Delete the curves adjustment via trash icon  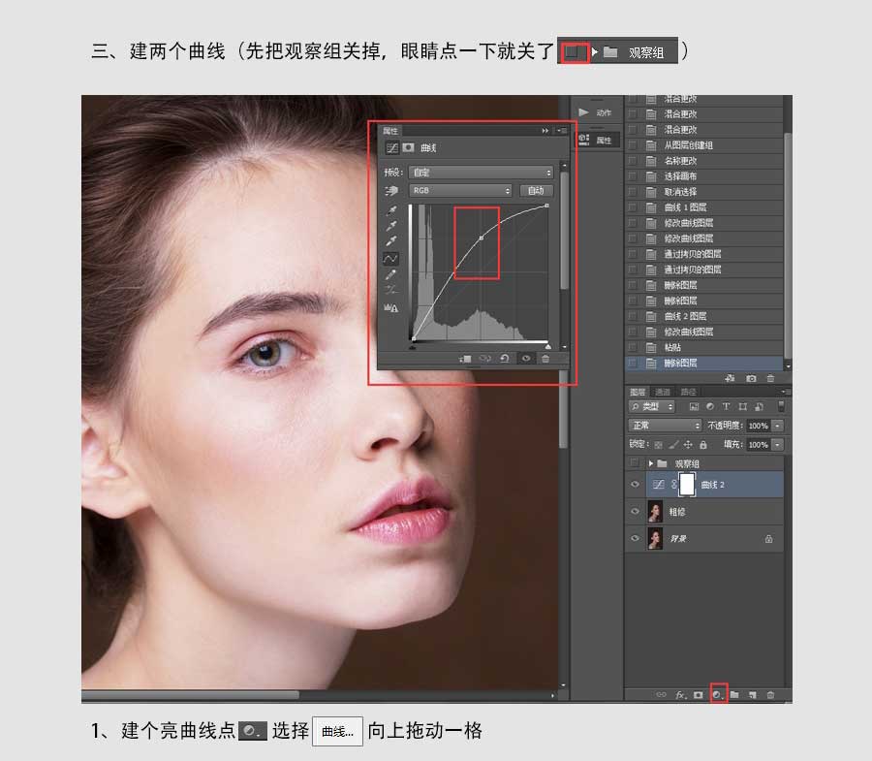(545, 358)
